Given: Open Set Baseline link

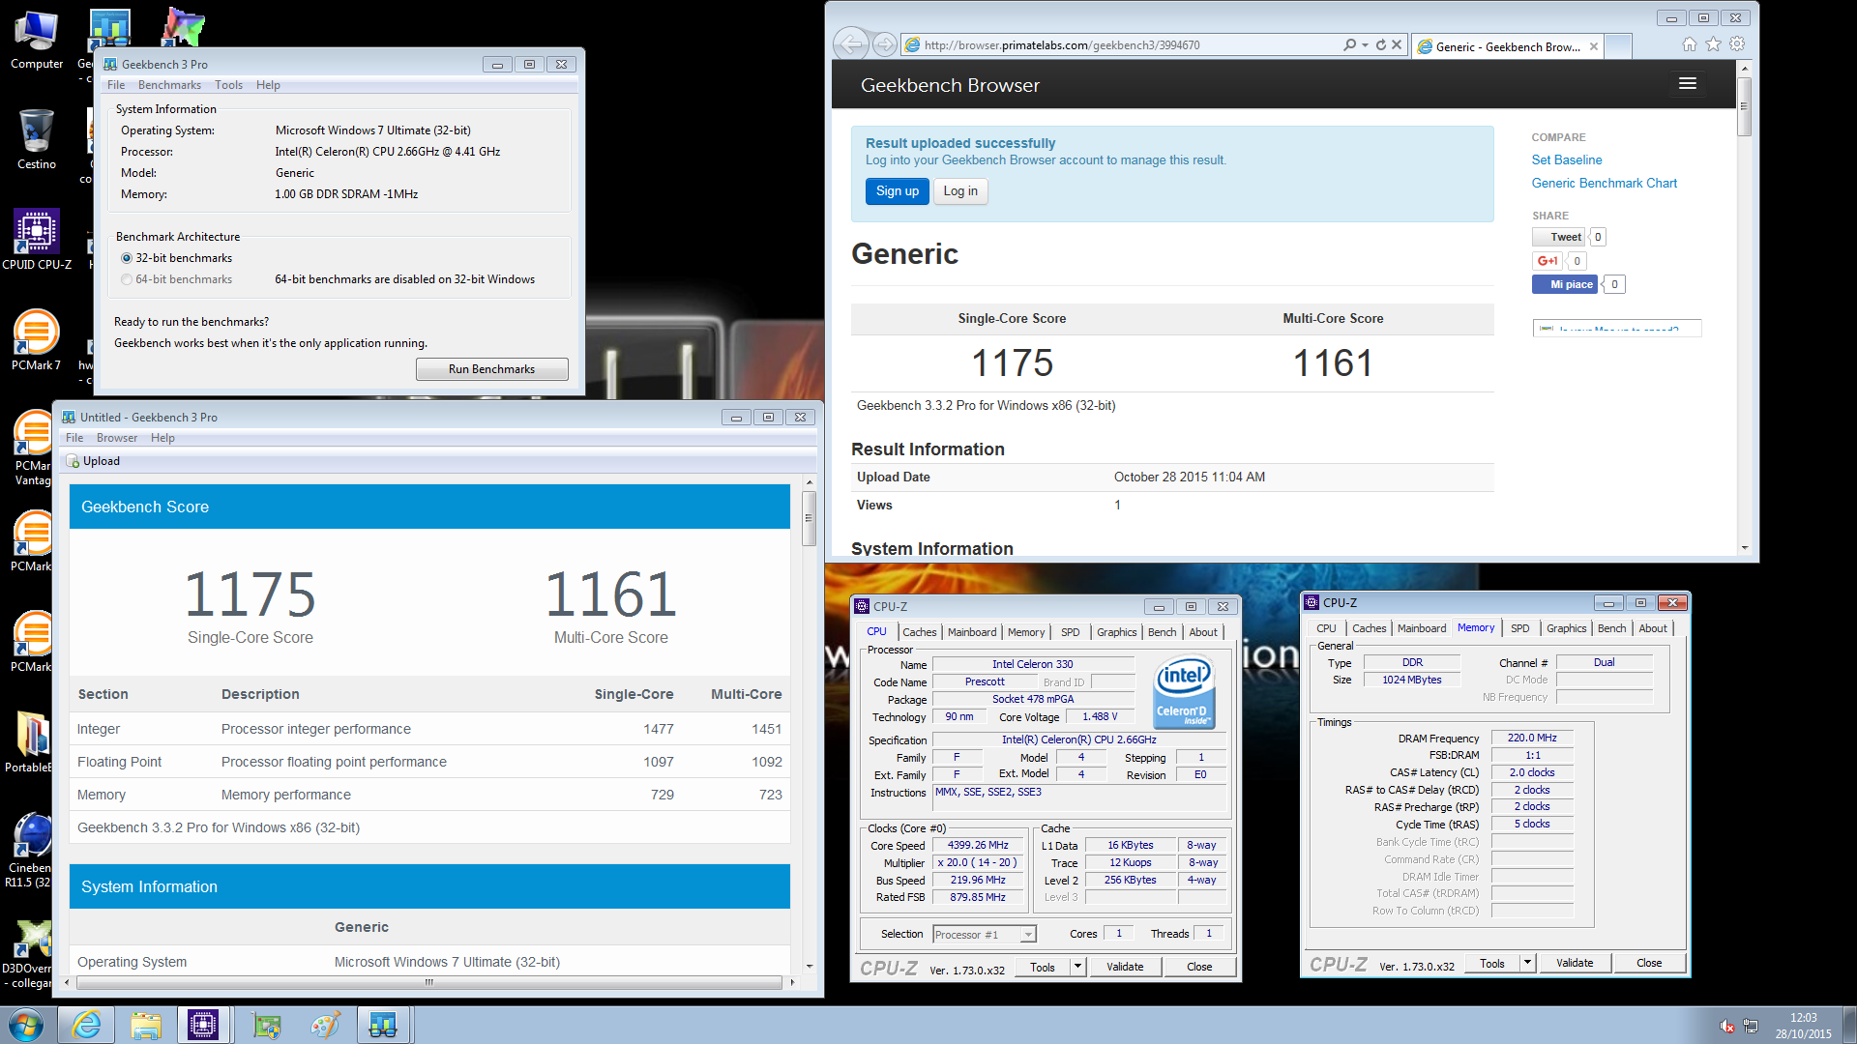Looking at the screenshot, I should (x=1566, y=159).
